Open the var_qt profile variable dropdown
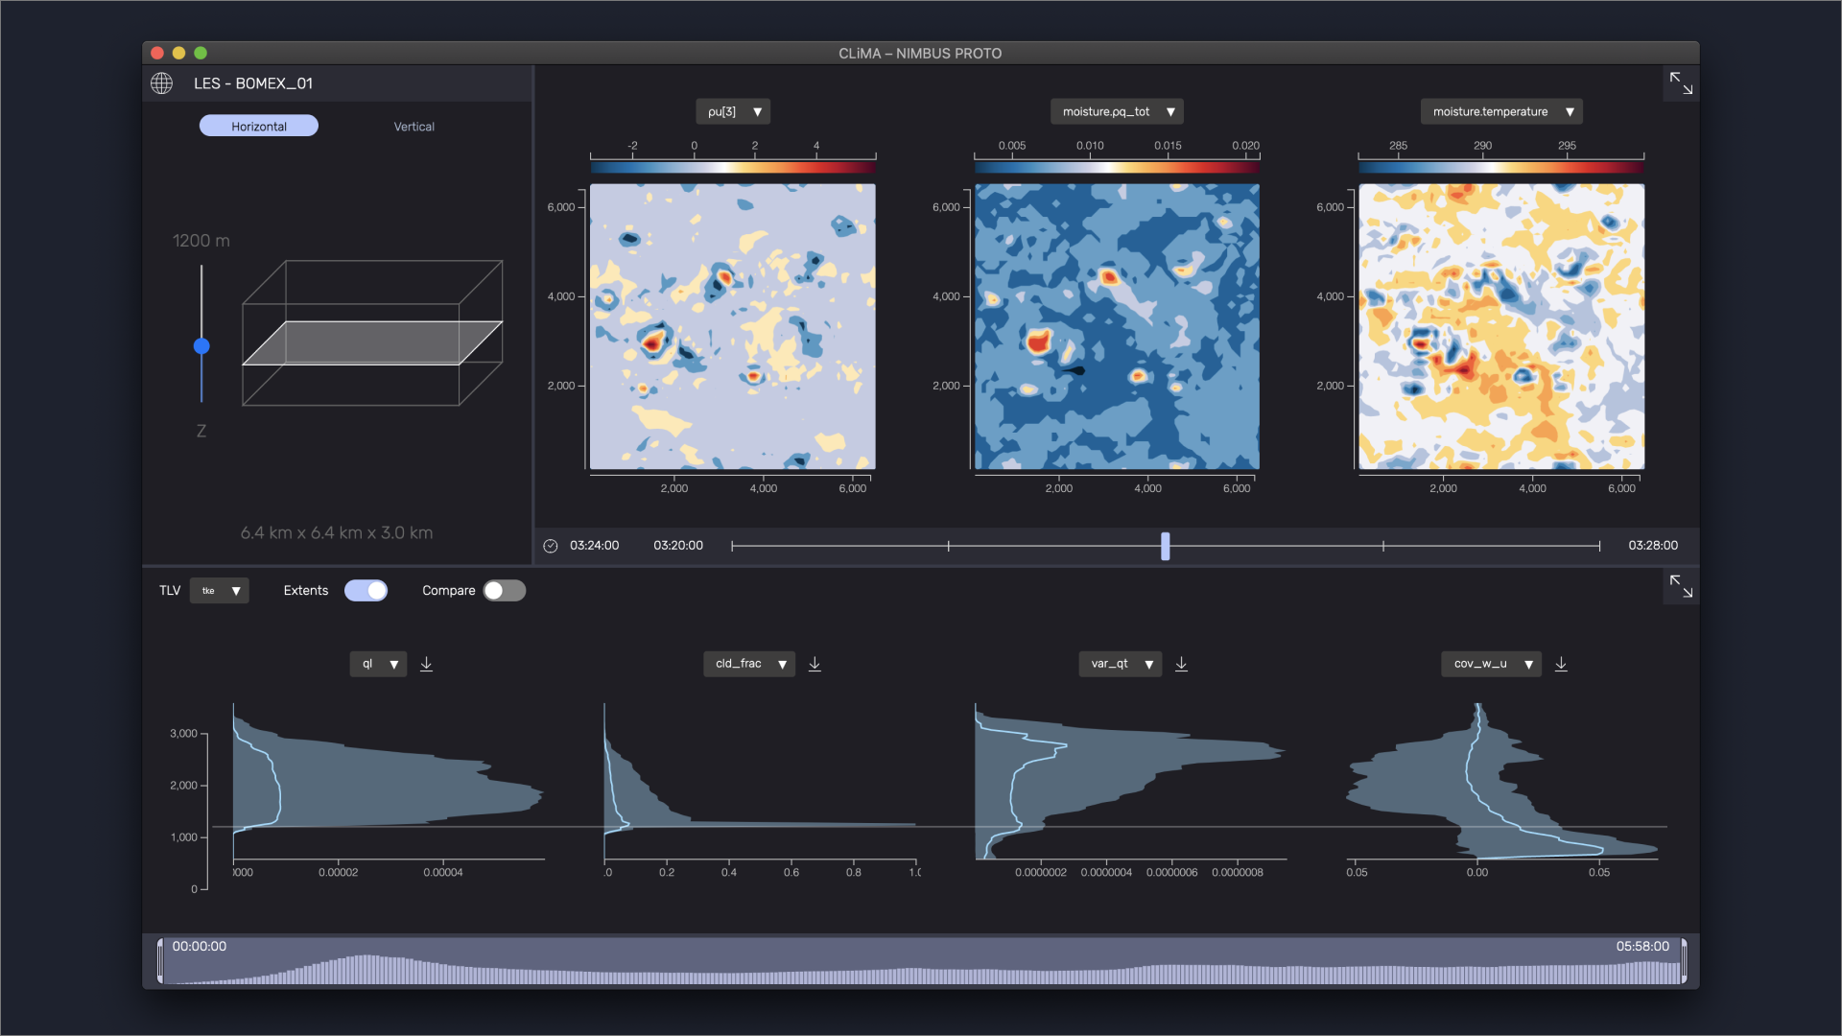This screenshot has height=1036, width=1842. pyautogui.click(x=1120, y=664)
